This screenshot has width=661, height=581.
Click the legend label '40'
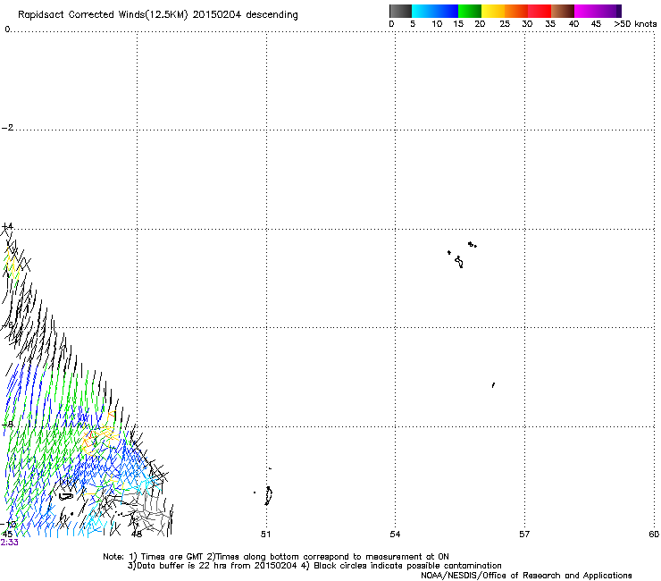click(573, 24)
